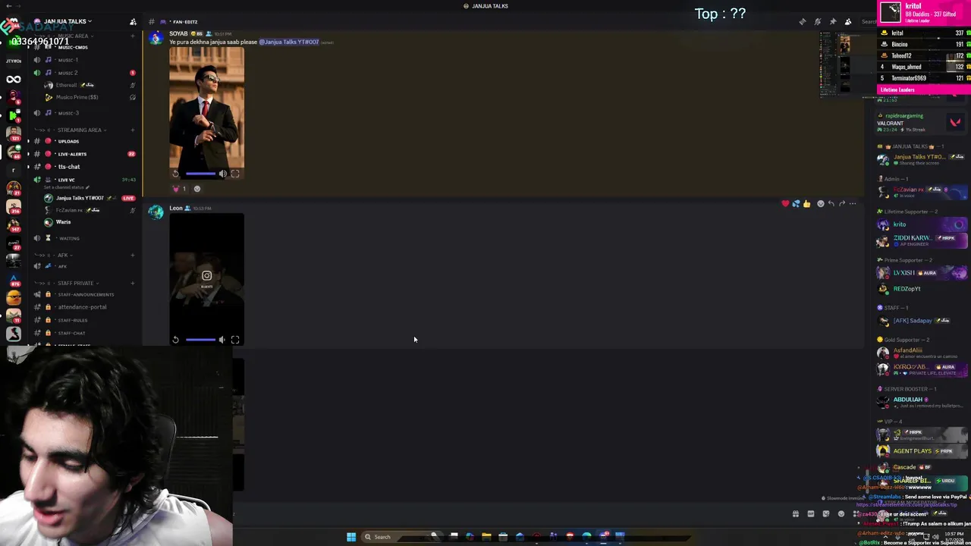Join the music-2 voice channel
Screen dimensions: 971x546
tap(83, 73)
